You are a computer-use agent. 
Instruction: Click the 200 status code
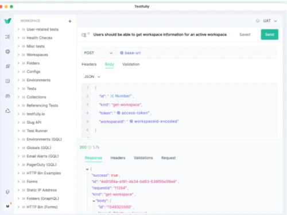click(83, 147)
